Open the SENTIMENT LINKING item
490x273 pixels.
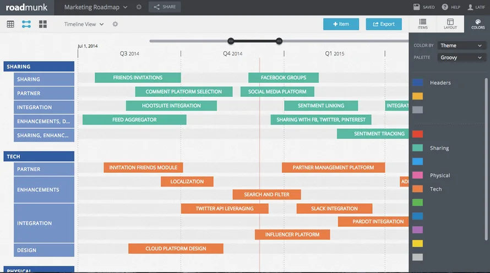click(321, 106)
